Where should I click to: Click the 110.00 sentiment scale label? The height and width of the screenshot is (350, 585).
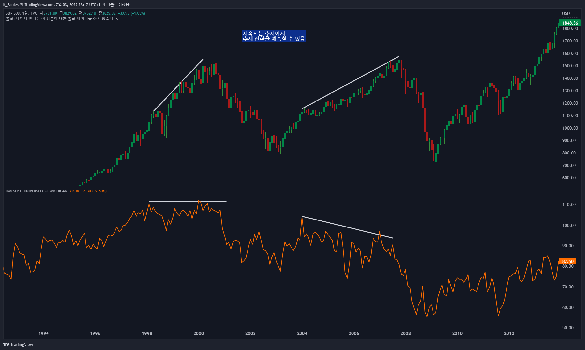pyautogui.click(x=569, y=205)
